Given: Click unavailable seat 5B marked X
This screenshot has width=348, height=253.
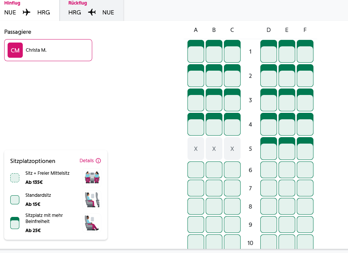Looking at the screenshot, I should 214,149.
